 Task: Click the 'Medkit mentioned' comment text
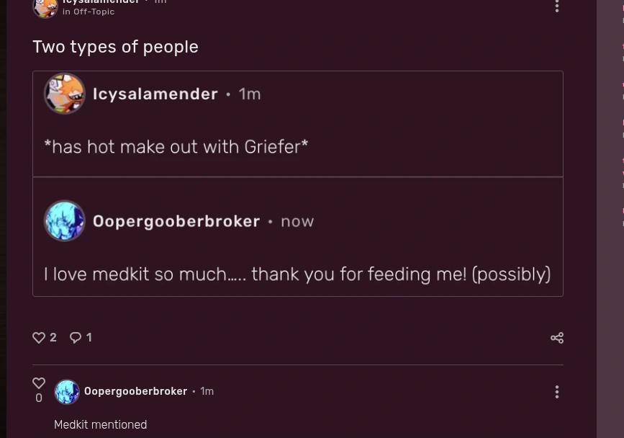pyautogui.click(x=100, y=425)
